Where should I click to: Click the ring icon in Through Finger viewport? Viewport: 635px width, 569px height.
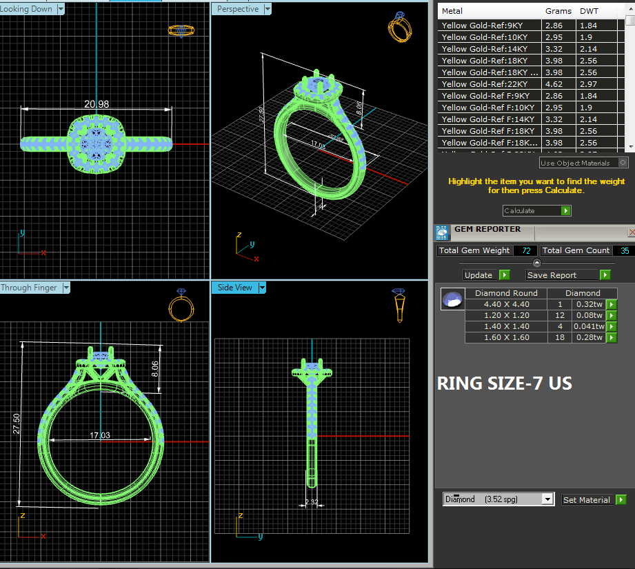pyautogui.click(x=181, y=304)
